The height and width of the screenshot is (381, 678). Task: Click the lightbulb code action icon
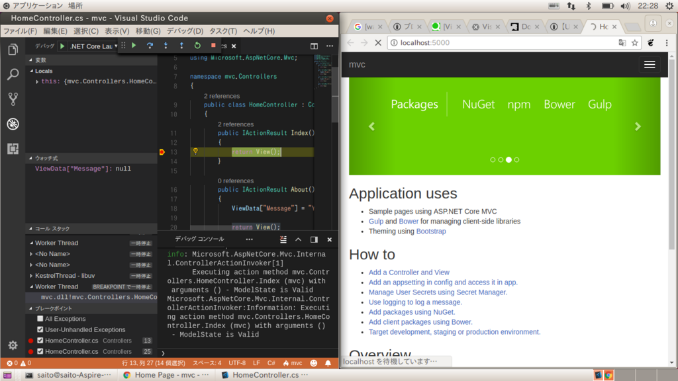pos(195,151)
